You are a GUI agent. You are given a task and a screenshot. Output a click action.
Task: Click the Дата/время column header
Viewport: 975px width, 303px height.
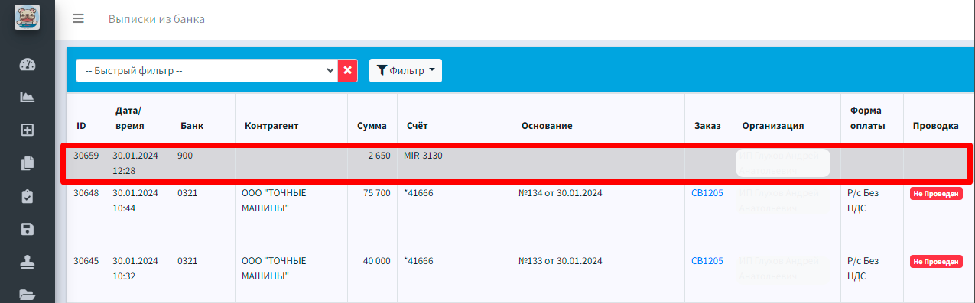[x=130, y=118]
